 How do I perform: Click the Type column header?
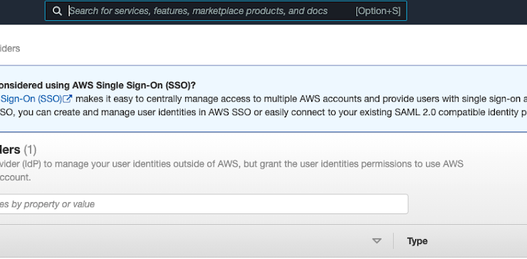[417, 241]
